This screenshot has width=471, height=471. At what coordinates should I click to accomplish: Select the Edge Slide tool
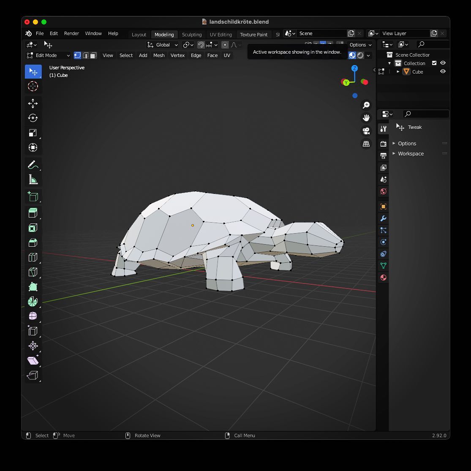(33, 331)
